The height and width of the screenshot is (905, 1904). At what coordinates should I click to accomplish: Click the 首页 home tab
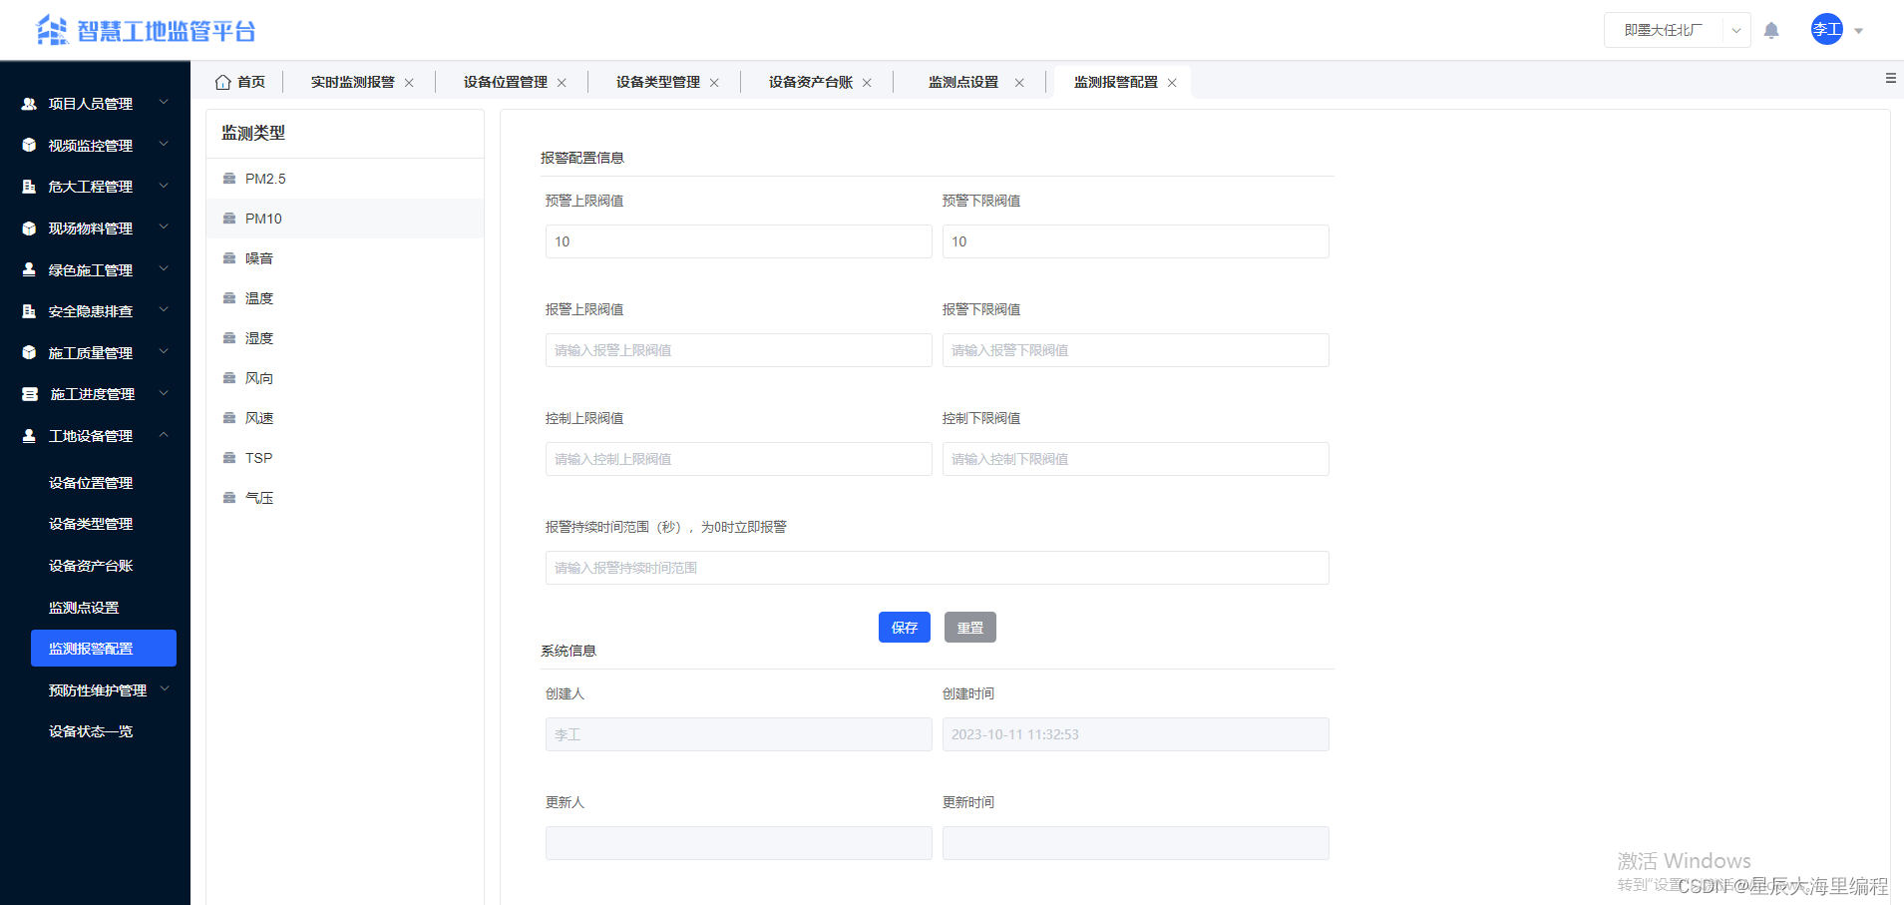240,82
